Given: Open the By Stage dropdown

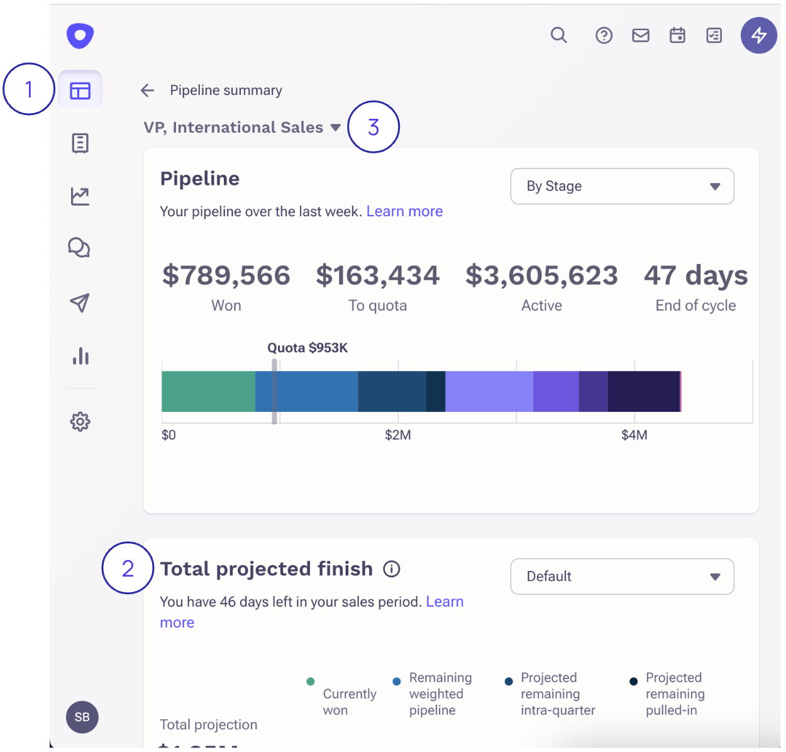Looking at the screenshot, I should pyautogui.click(x=622, y=186).
